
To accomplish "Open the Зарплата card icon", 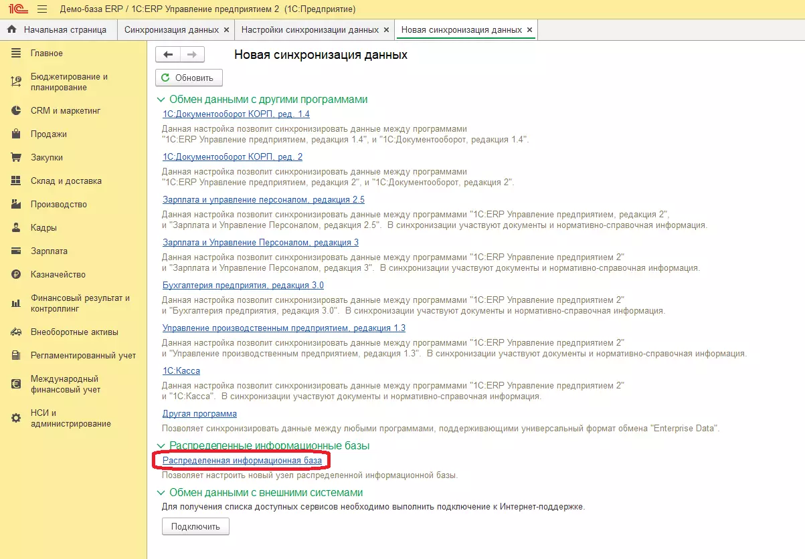I will pos(16,251).
